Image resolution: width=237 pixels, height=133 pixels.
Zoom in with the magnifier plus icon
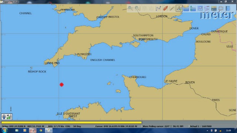pos(130,8)
